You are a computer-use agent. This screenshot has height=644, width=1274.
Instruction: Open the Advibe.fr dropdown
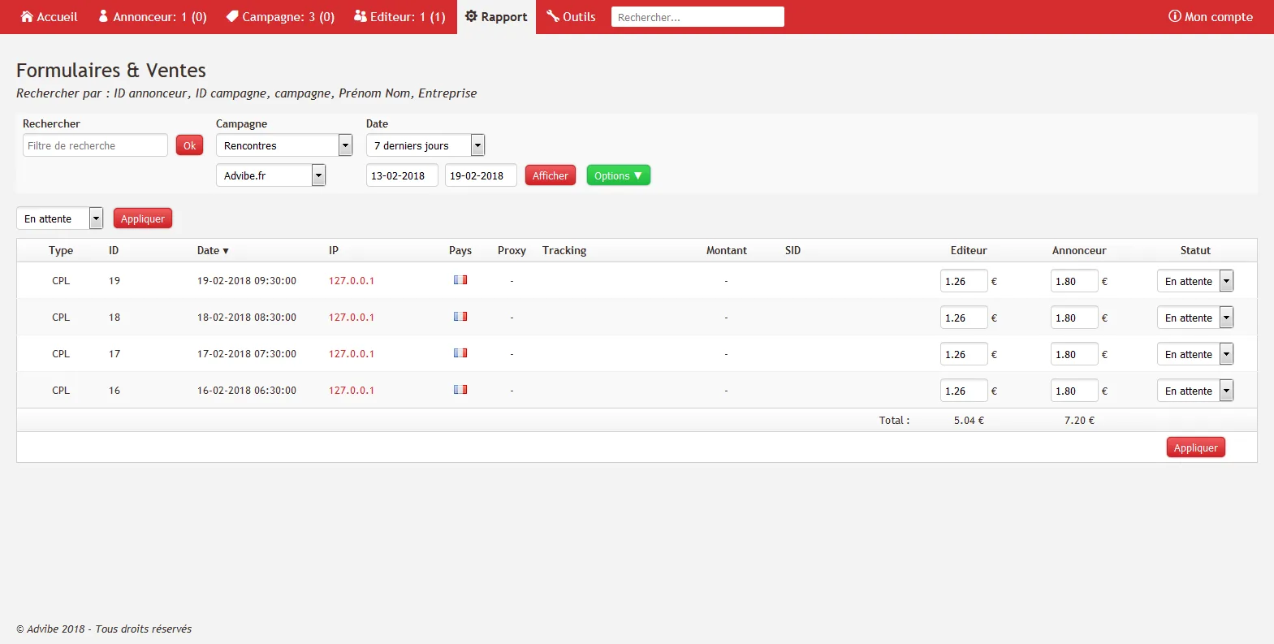[x=270, y=175]
